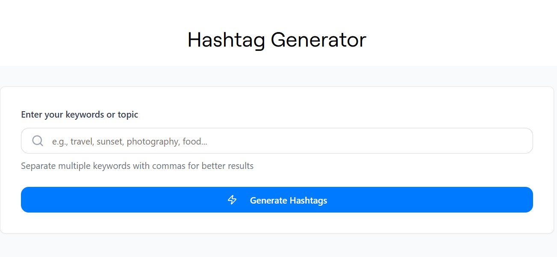This screenshot has width=557, height=257.
Task: Click the lightning bolt icon
Action: coord(232,200)
